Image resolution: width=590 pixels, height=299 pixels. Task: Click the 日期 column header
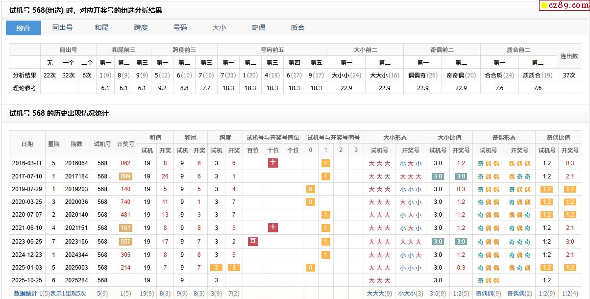click(27, 144)
